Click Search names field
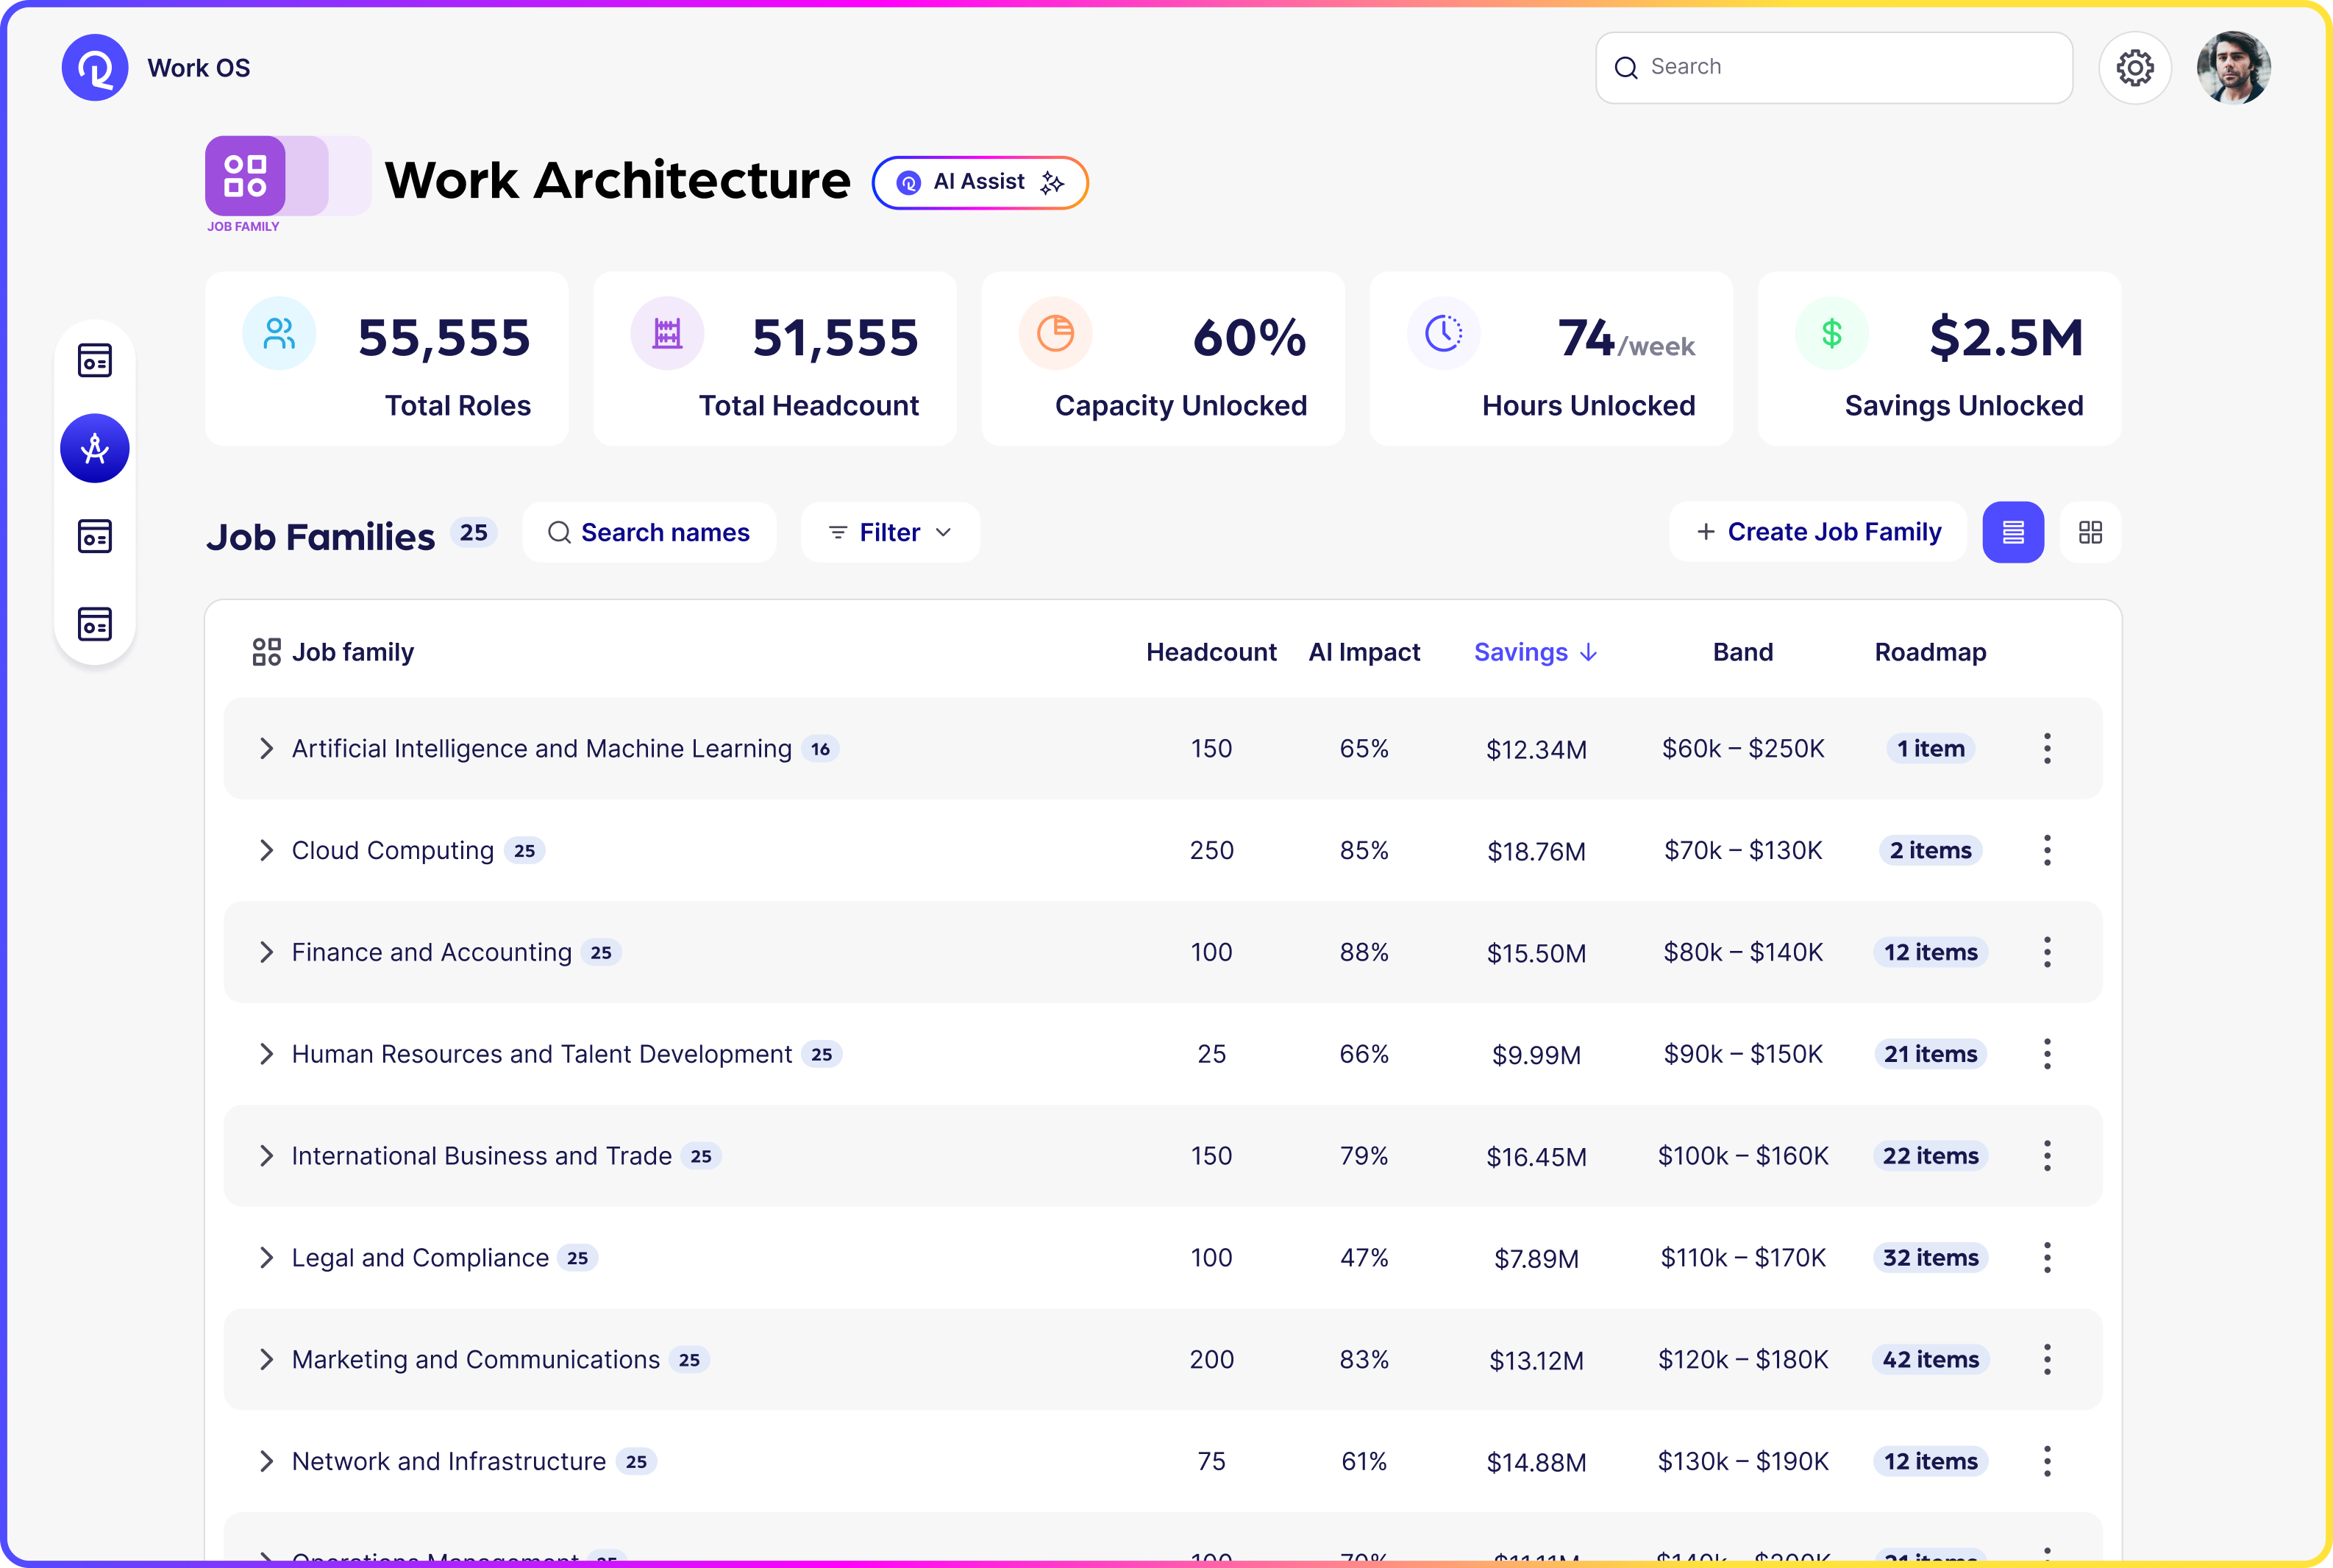The height and width of the screenshot is (1568, 2333). pos(649,532)
